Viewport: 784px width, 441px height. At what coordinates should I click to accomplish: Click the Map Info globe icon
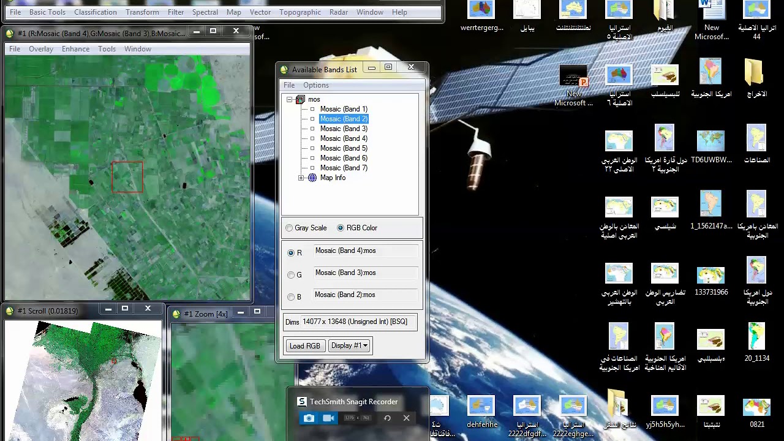(312, 178)
